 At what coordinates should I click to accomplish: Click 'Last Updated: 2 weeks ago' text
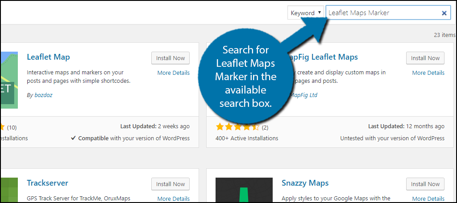155,126
